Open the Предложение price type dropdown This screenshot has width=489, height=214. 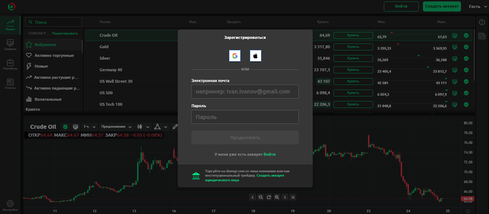click(x=116, y=127)
